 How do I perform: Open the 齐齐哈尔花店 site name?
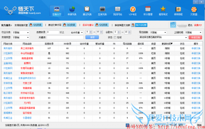[x=27, y=93]
